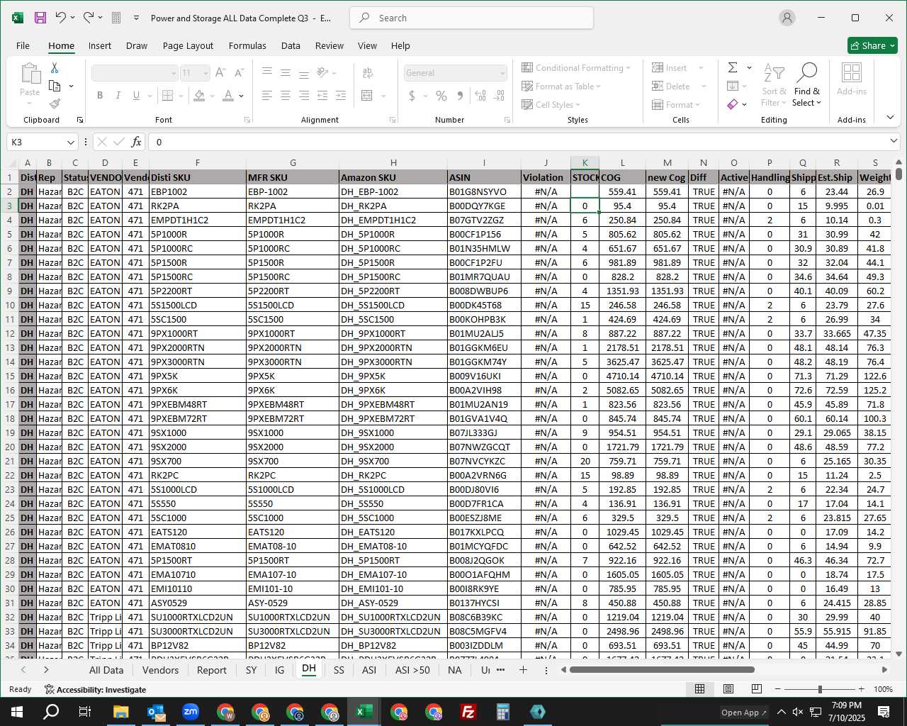Click the Search box in title bar
The width and height of the screenshot is (907, 726).
pos(471,18)
